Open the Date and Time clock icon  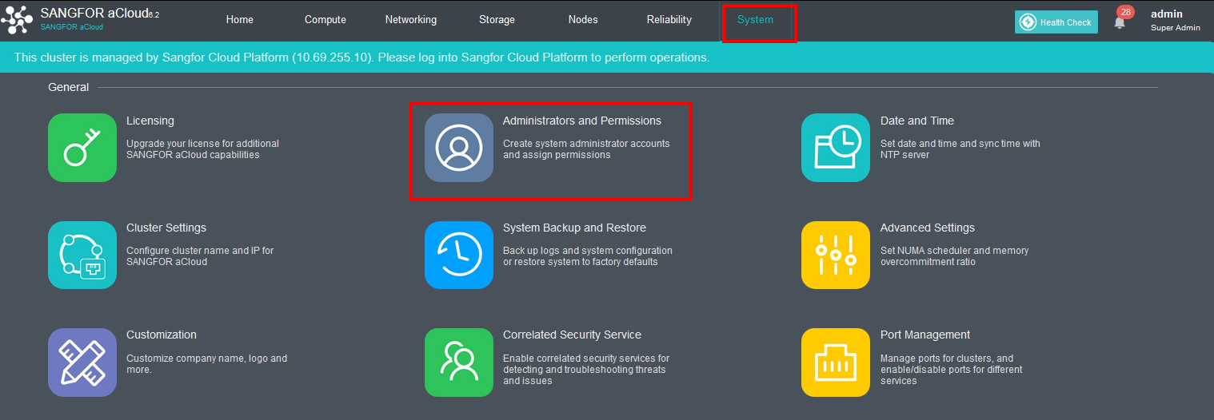pyautogui.click(x=836, y=148)
